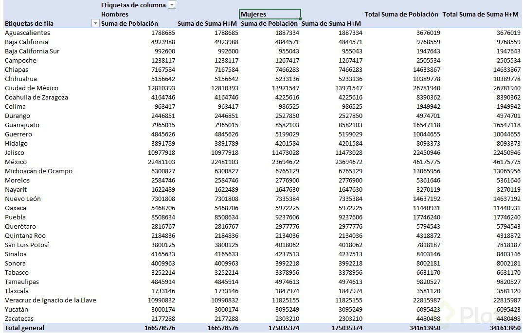Image resolution: width=523 pixels, height=333 pixels.
Task: Select the Guanajuato row label
Action: (22, 125)
